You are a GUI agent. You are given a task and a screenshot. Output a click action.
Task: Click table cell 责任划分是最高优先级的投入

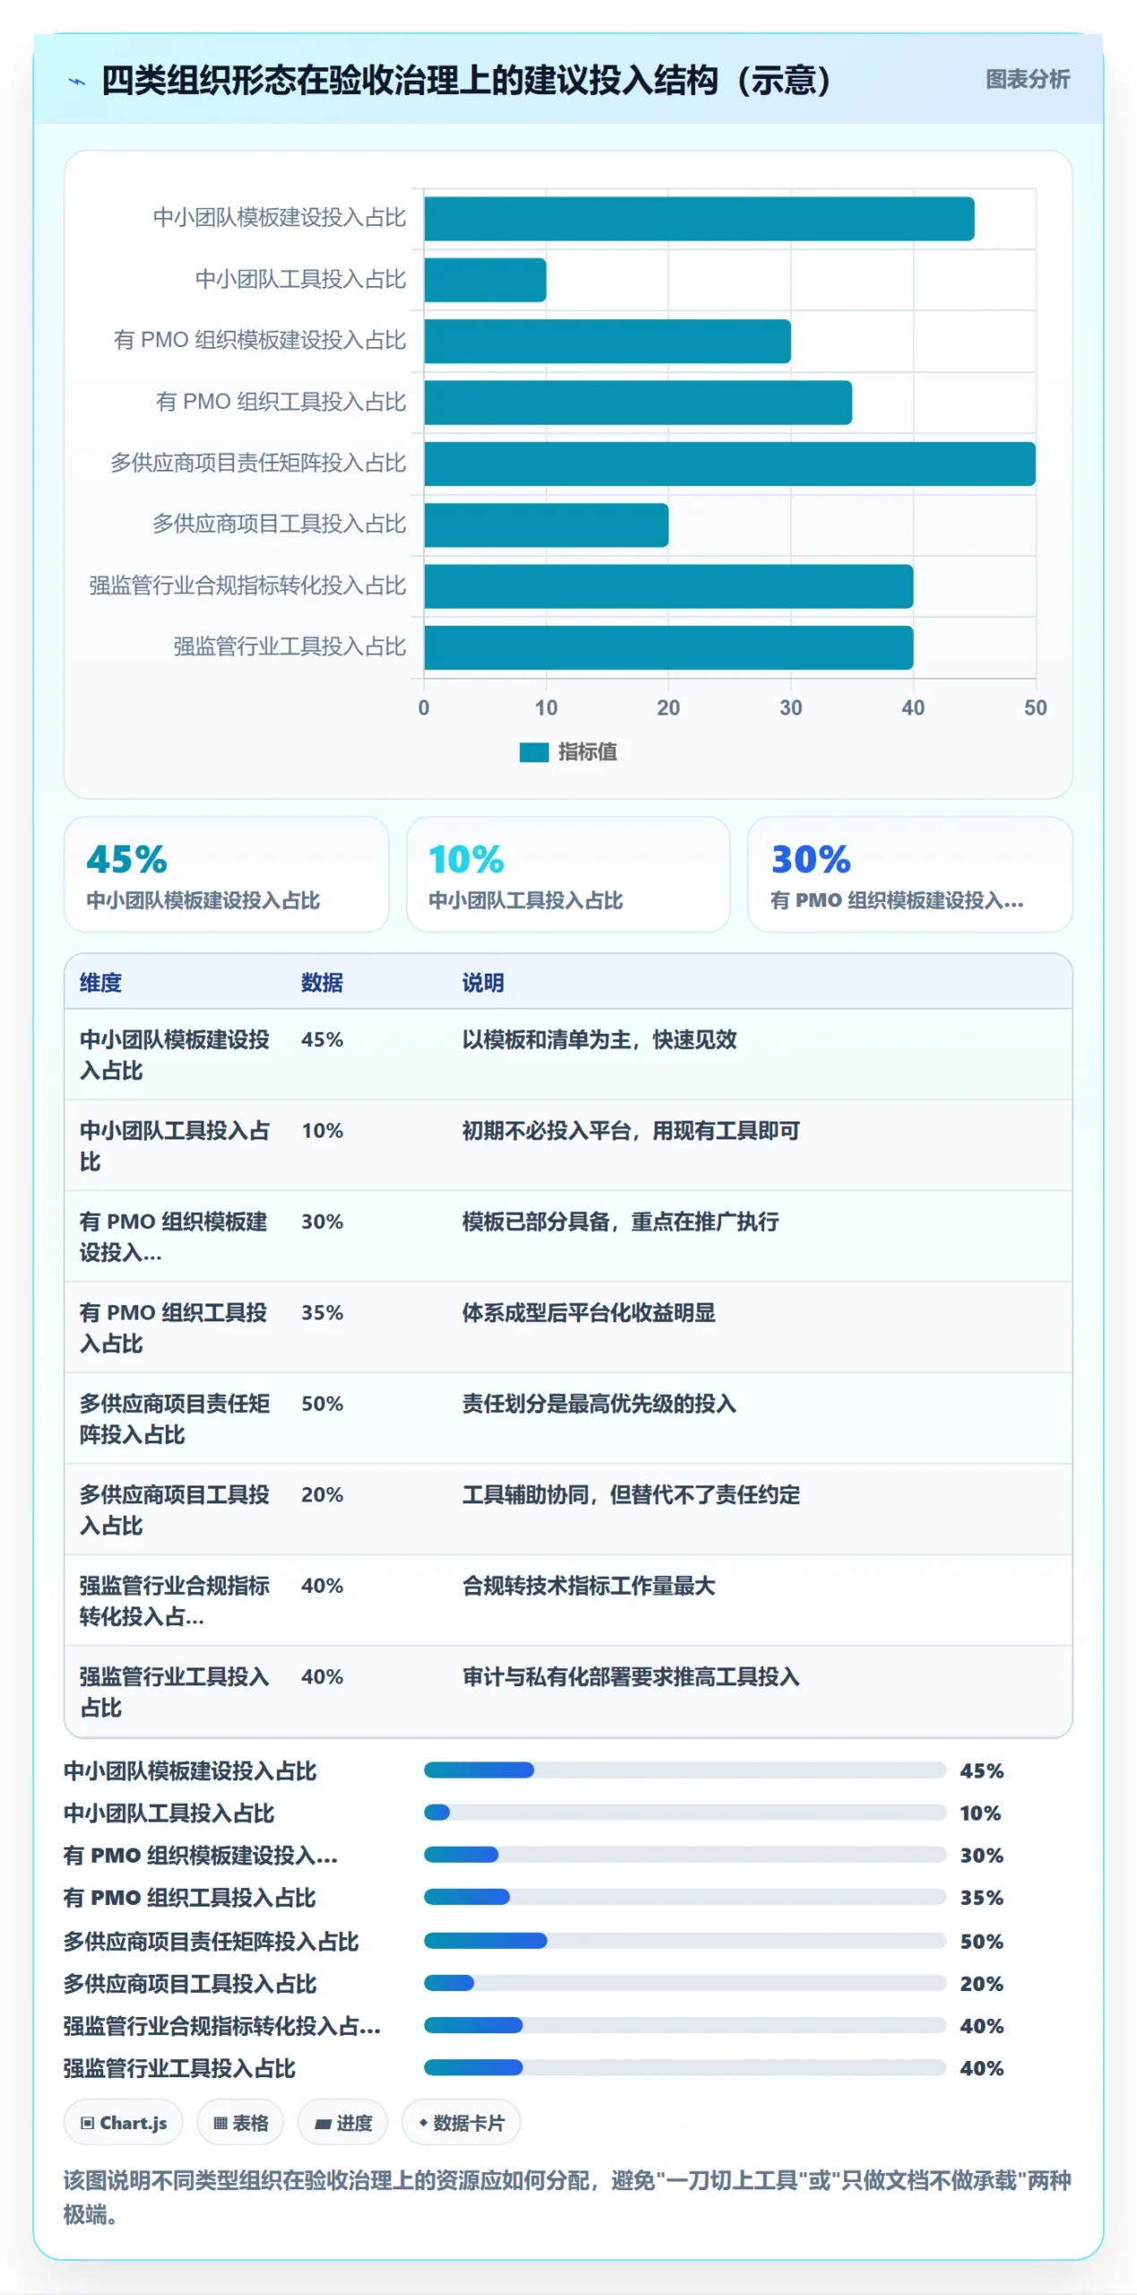[599, 1403]
